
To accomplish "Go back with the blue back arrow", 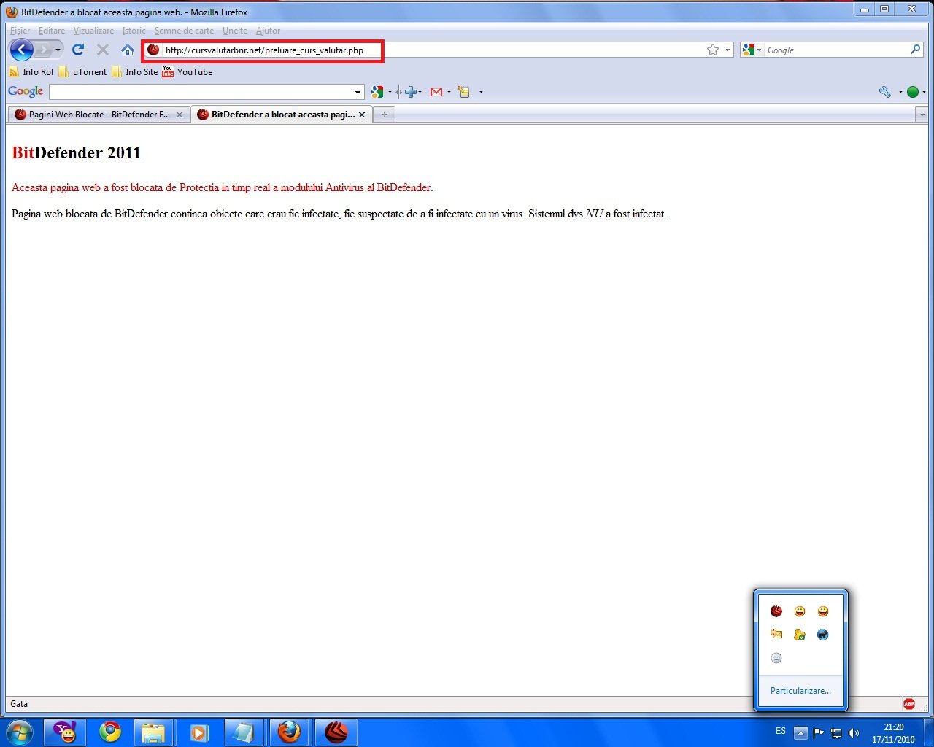I will [21, 50].
